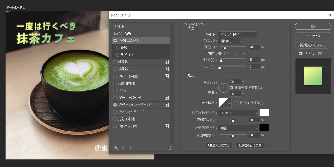Image resolution: width=334 pixels, height=167 pixels.
Task: Select 光彩 (内側) effect row
Action: 141,83
